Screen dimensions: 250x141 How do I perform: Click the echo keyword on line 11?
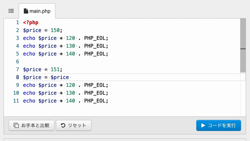click(x=29, y=101)
